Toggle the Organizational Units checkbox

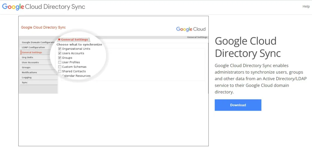(x=60, y=49)
